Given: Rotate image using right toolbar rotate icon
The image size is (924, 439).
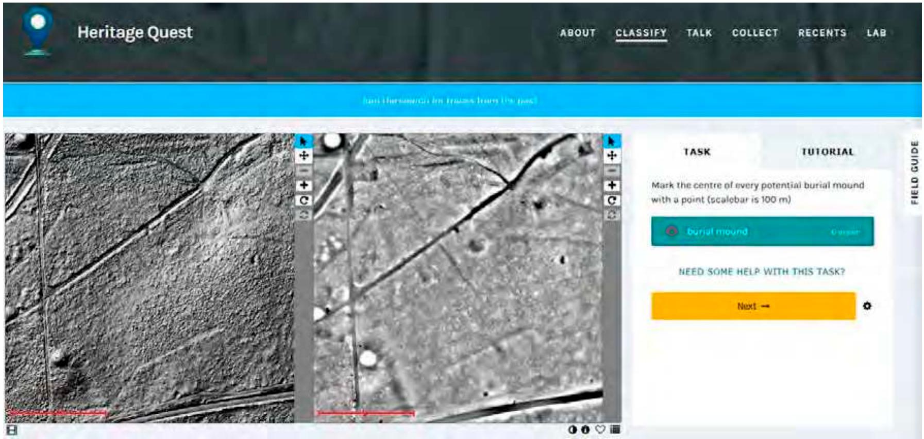Looking at the screenshot, I should pos(612,200).
